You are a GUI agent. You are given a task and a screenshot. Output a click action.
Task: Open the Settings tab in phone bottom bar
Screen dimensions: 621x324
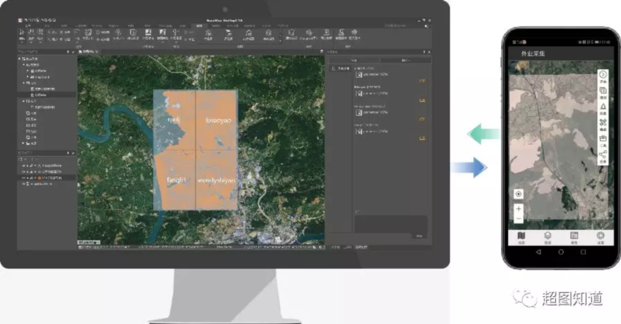[600, 237]
